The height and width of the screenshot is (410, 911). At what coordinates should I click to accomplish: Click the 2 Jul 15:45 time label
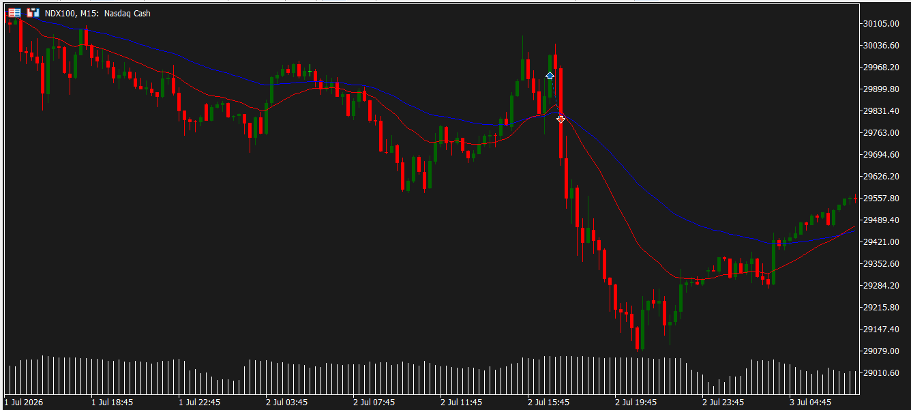pos(549,402)
